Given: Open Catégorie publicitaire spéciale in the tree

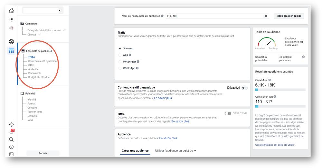Looking at the screenshot, I should [44, 30].
